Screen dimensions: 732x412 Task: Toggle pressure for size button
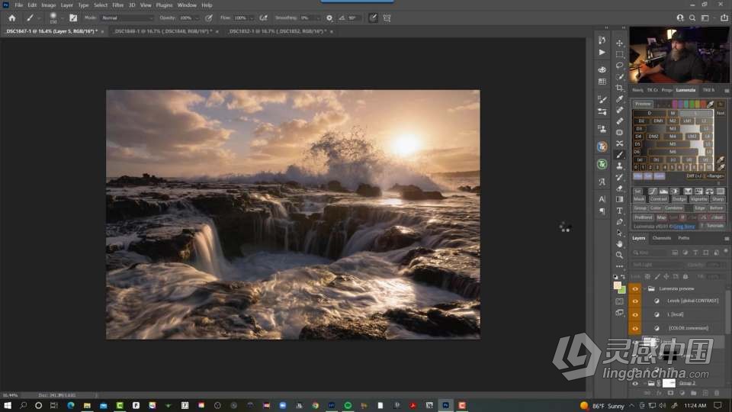coord(373,18)
